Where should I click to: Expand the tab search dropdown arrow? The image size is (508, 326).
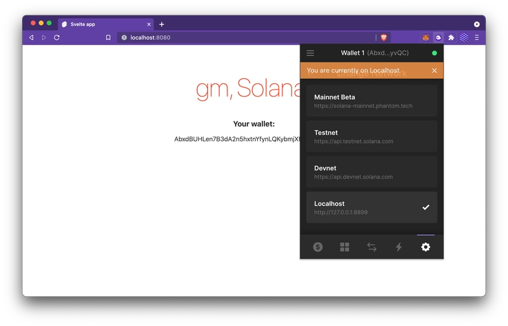[x=477, y=24]
